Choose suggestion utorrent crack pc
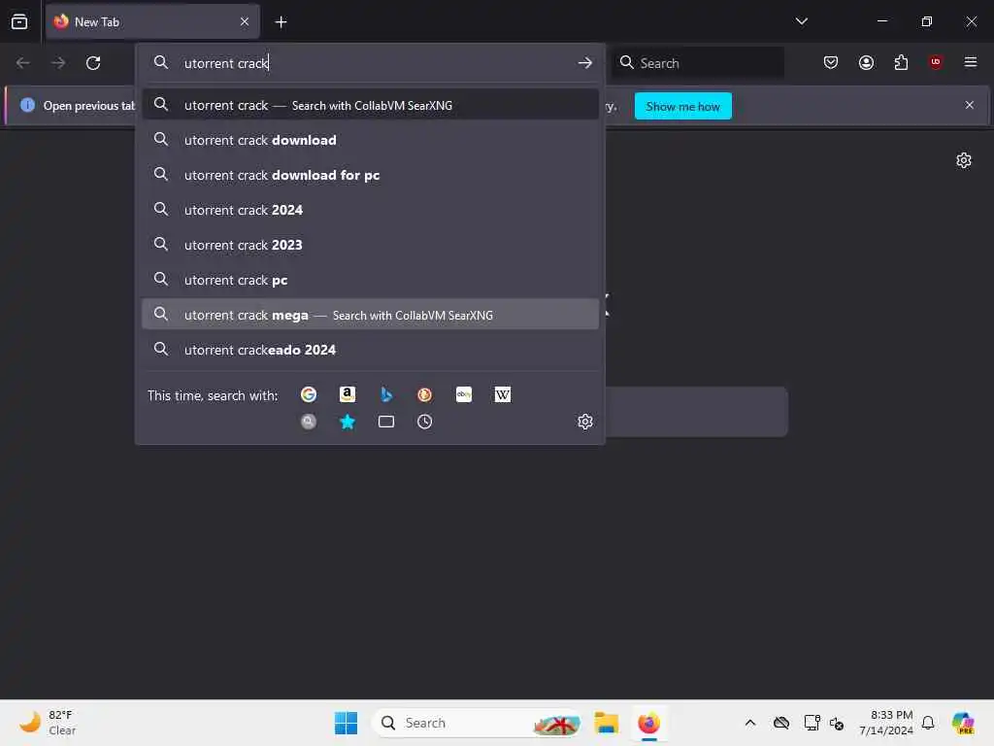Image resolution: width=994 pixels, height=746 pixels. [370, 280]
